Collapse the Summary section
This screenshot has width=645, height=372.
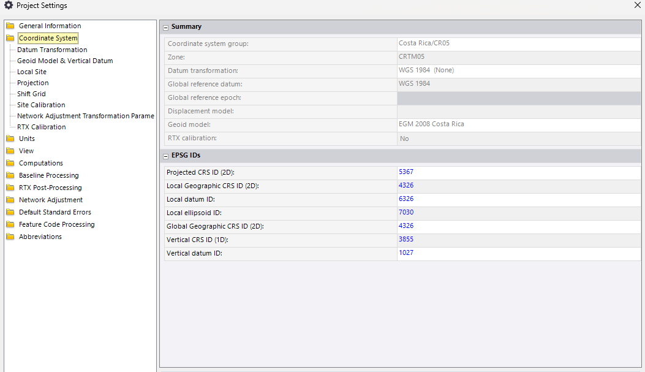pos(166,27)
